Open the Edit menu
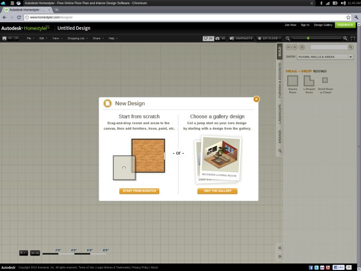Viewport: 361px width, 271px height. pos(43,38)
